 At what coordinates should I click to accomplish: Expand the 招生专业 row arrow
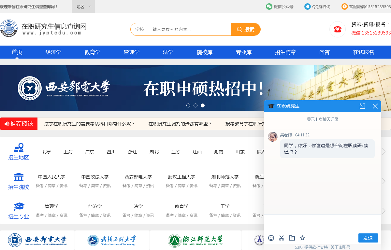click(384, 211)
